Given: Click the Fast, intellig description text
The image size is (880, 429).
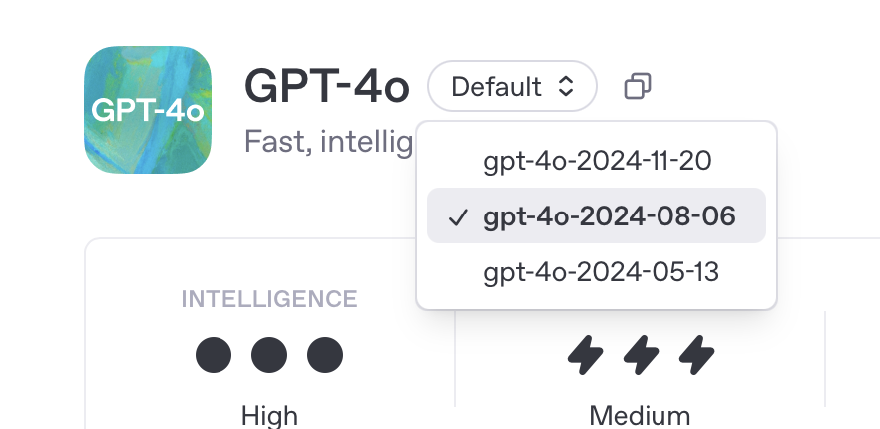Looking at the screenshot, I should click(329, 142).
